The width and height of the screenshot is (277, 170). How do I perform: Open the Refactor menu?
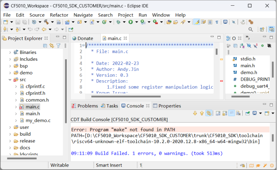(x=59, y=15)
